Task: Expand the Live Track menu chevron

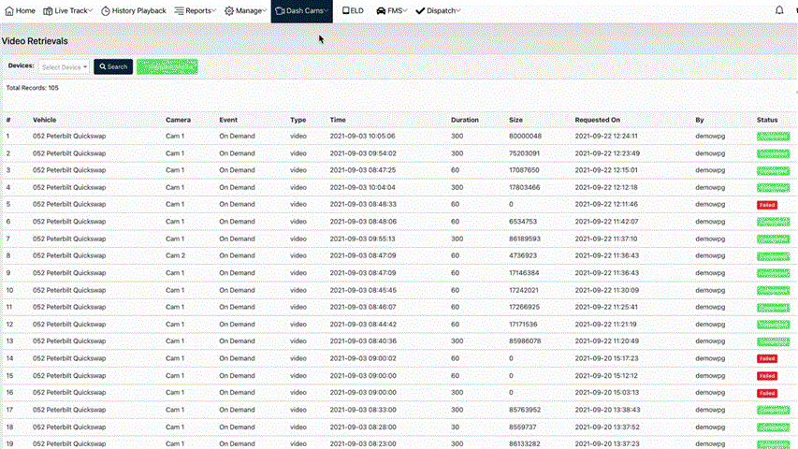Action: pos(90,10)
